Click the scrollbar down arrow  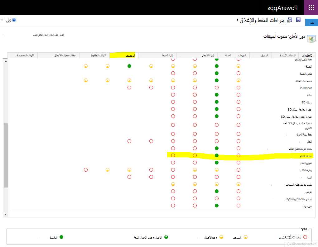[x=6, y=214]
